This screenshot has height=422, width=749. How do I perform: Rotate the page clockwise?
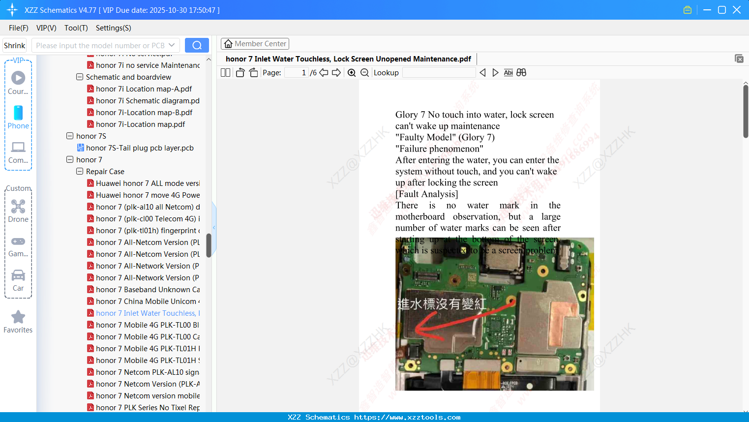pyautogui.click(x=253, y=73)
